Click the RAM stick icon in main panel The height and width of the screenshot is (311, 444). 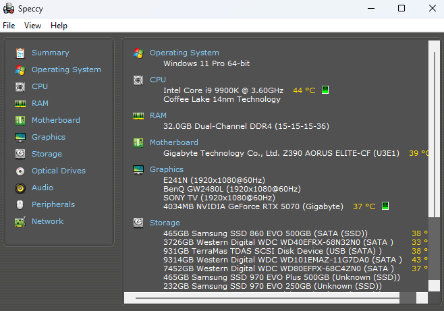[x=138, y=116]
